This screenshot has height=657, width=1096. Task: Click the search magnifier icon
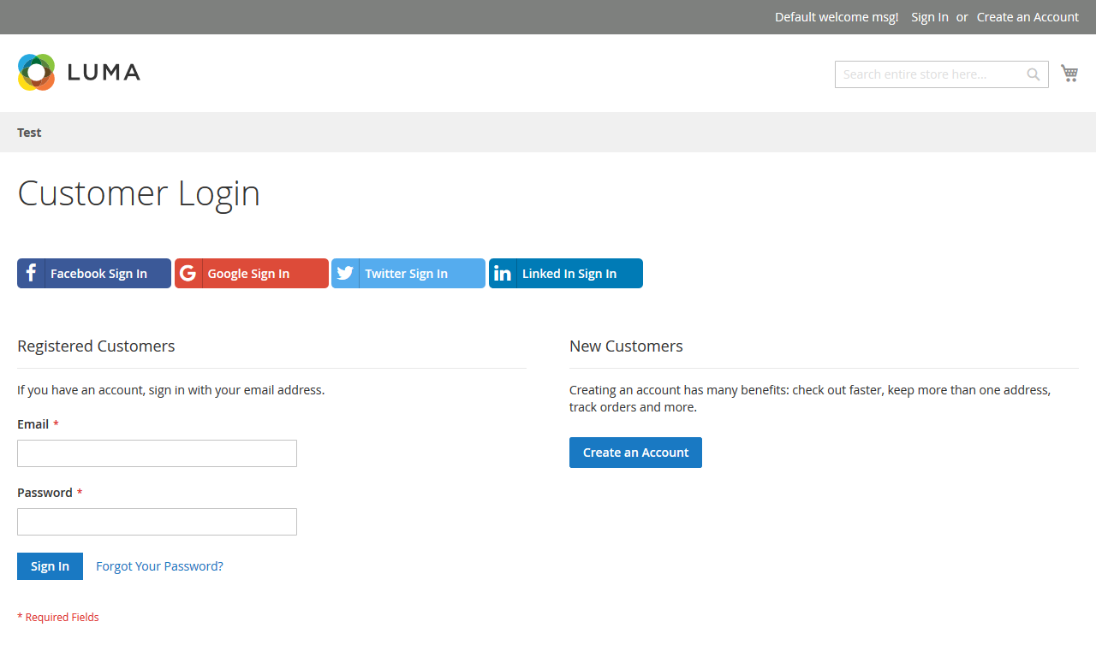click(x=1033, y=74)
